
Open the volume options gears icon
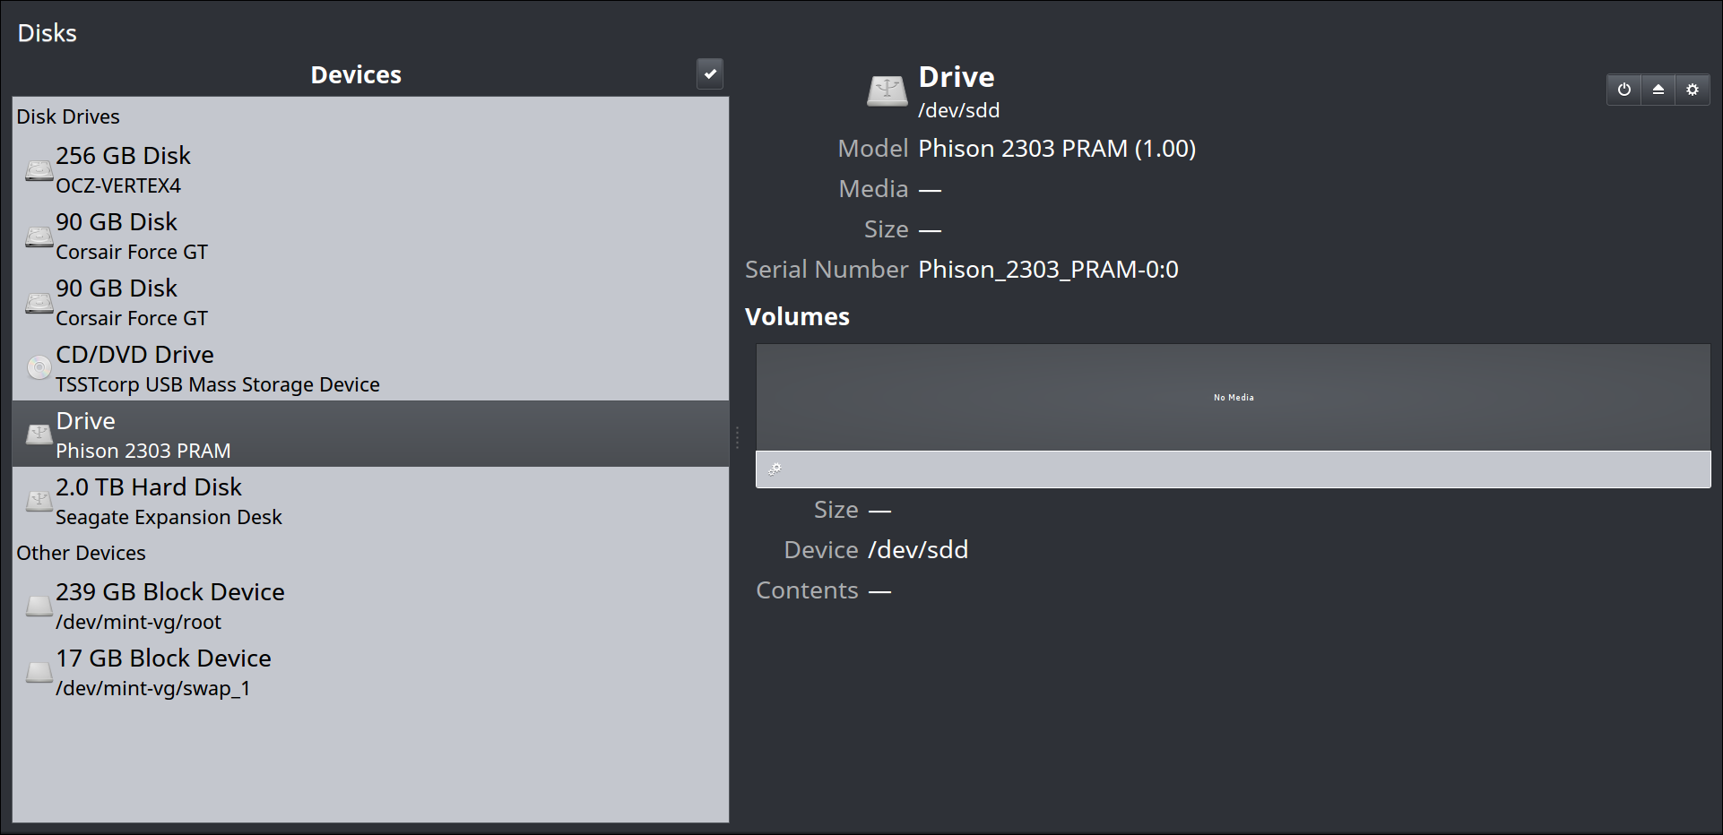[775, 469]
